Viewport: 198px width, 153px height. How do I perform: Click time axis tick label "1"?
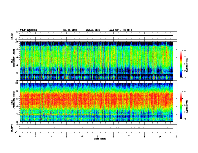point(35,136)
